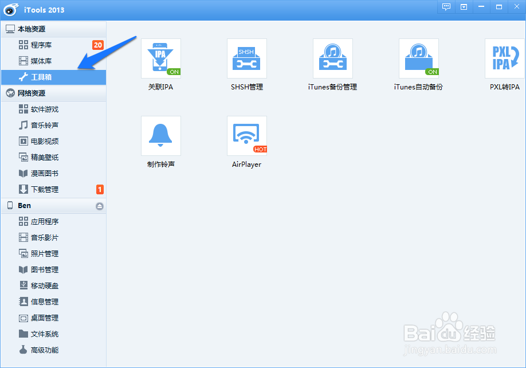Collapse the 网络资源 section header

pyautogui.click(x=54, y=93)
